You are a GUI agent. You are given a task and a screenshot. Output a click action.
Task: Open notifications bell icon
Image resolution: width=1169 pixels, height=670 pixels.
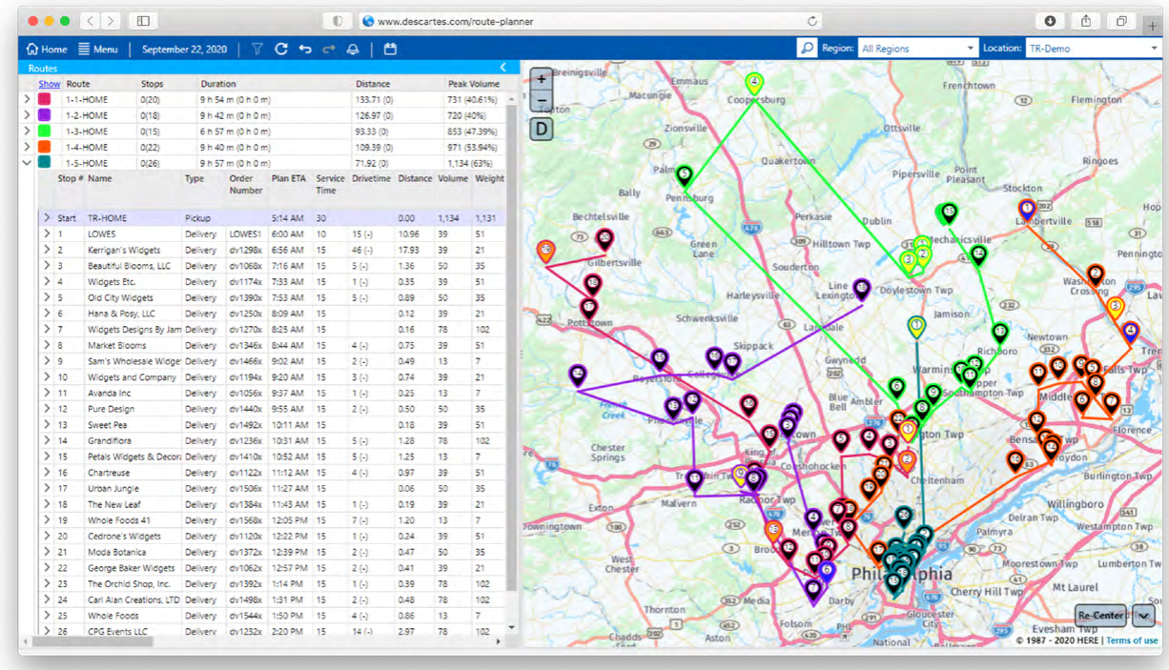tap(353, 49)
